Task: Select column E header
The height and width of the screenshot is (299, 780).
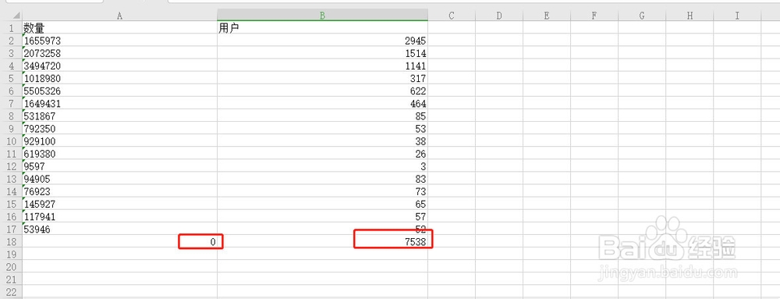Action: tap(547, 16)
